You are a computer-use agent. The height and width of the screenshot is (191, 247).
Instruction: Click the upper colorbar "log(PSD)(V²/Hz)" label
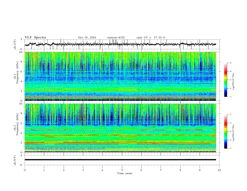point(233,81)
